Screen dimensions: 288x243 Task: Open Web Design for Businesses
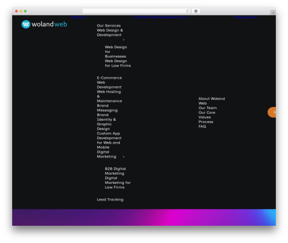[x=116, y=52]
